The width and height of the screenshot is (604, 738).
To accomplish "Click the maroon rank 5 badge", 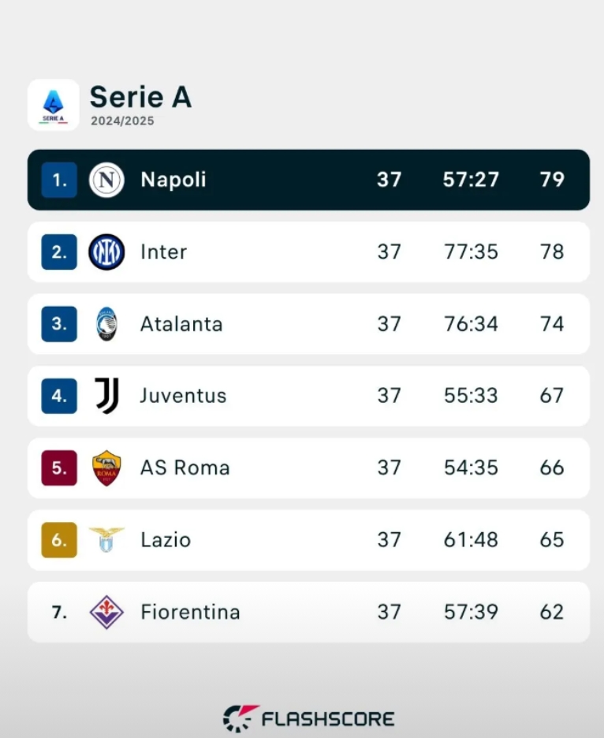I will (x=59, y=468).
